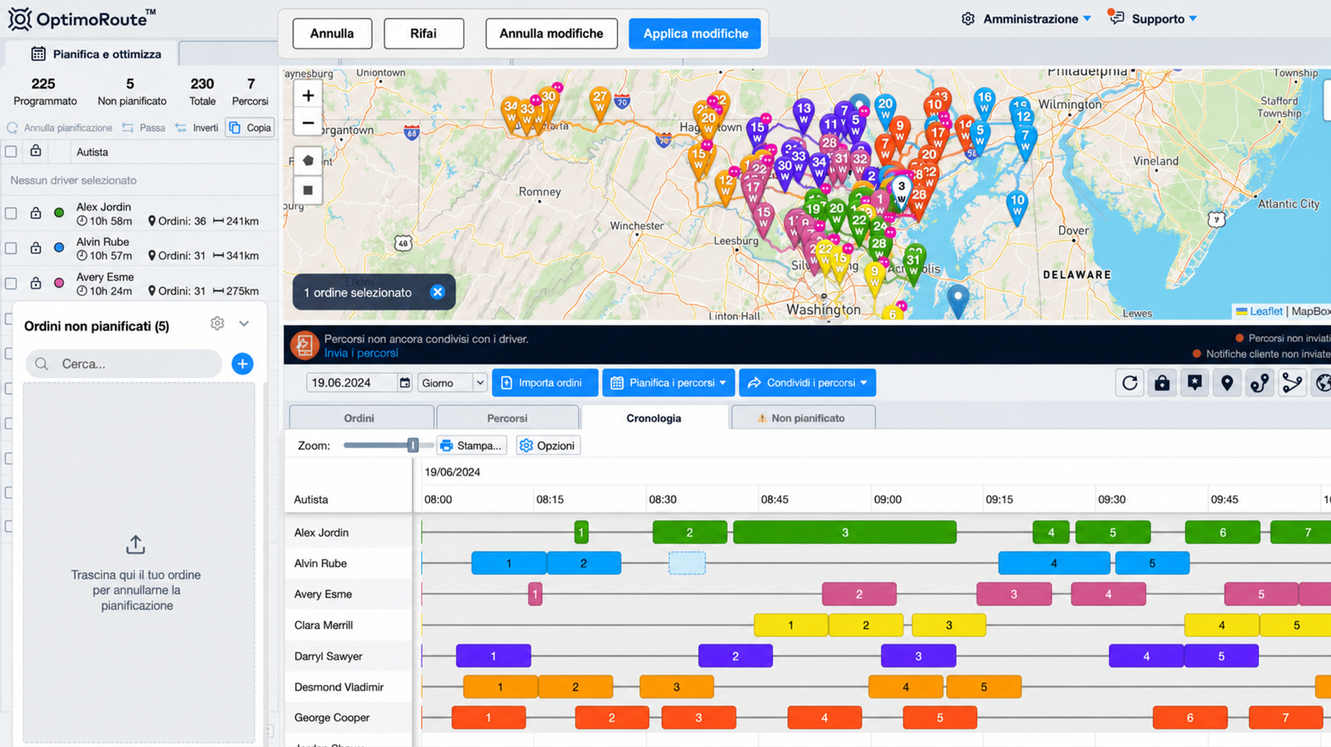This screenshot has width=1331, height=747.
Task: Open Condividi i percorsi dropdown
Action: coord(807,383)
